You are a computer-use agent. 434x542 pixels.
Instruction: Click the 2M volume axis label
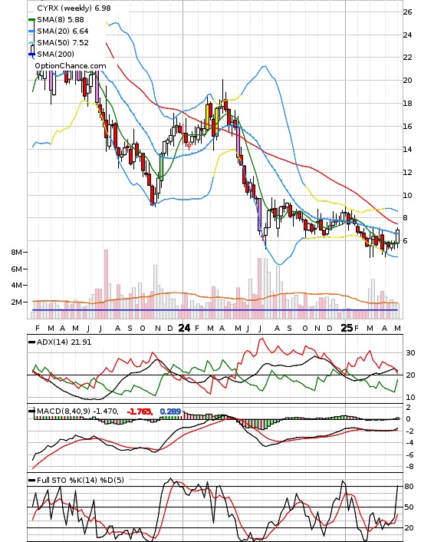pyautogui.click(x=16, y=302)
